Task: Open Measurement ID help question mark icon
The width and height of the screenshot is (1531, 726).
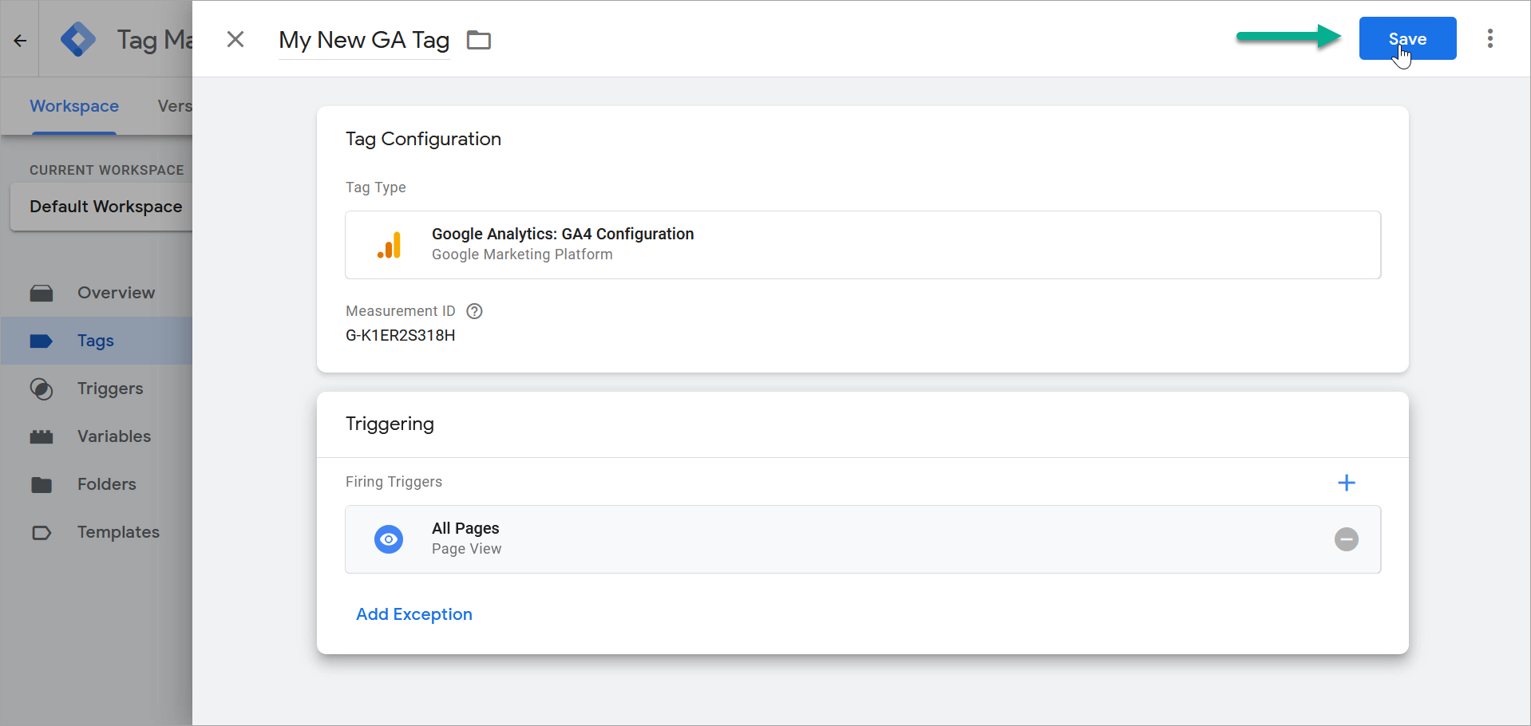Action: click(x=474, y=311)
